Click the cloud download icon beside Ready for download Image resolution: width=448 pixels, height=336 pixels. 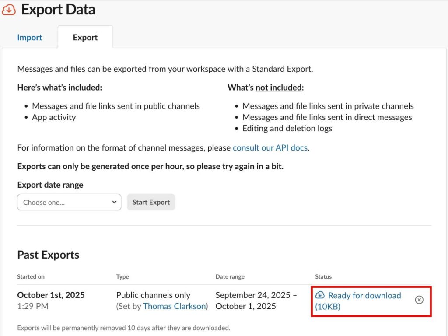click(320, 295)
